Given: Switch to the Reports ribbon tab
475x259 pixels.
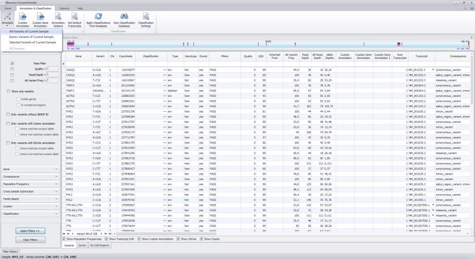Looking at the screenshot, I should point(64,8).
